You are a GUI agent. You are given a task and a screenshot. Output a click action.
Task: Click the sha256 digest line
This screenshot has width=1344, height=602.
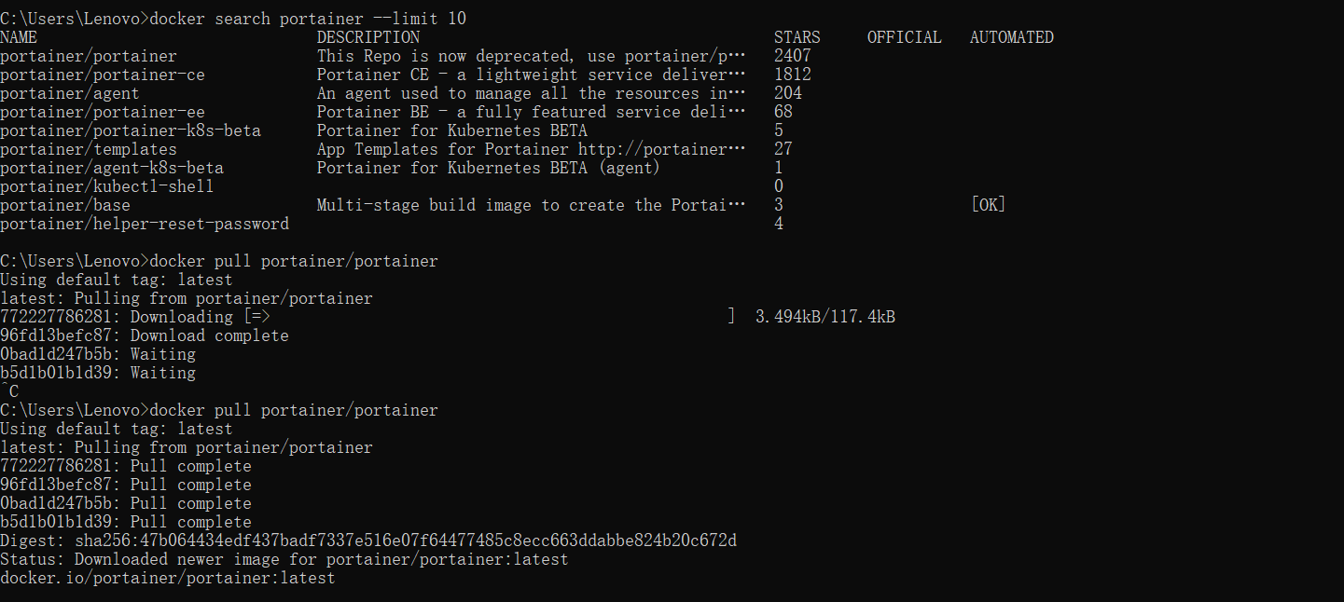[x=368, y=540]
